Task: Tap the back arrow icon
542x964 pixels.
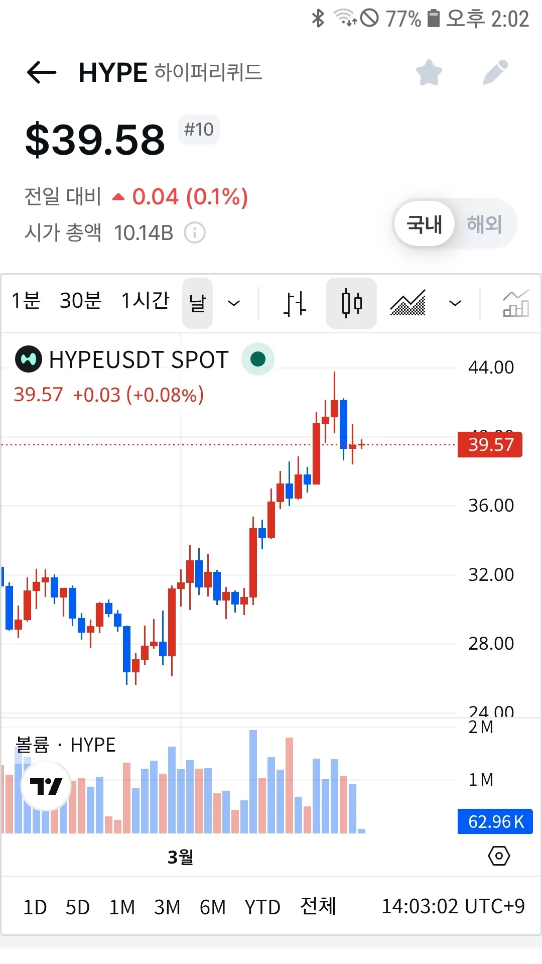Action: tap(42, 73)
